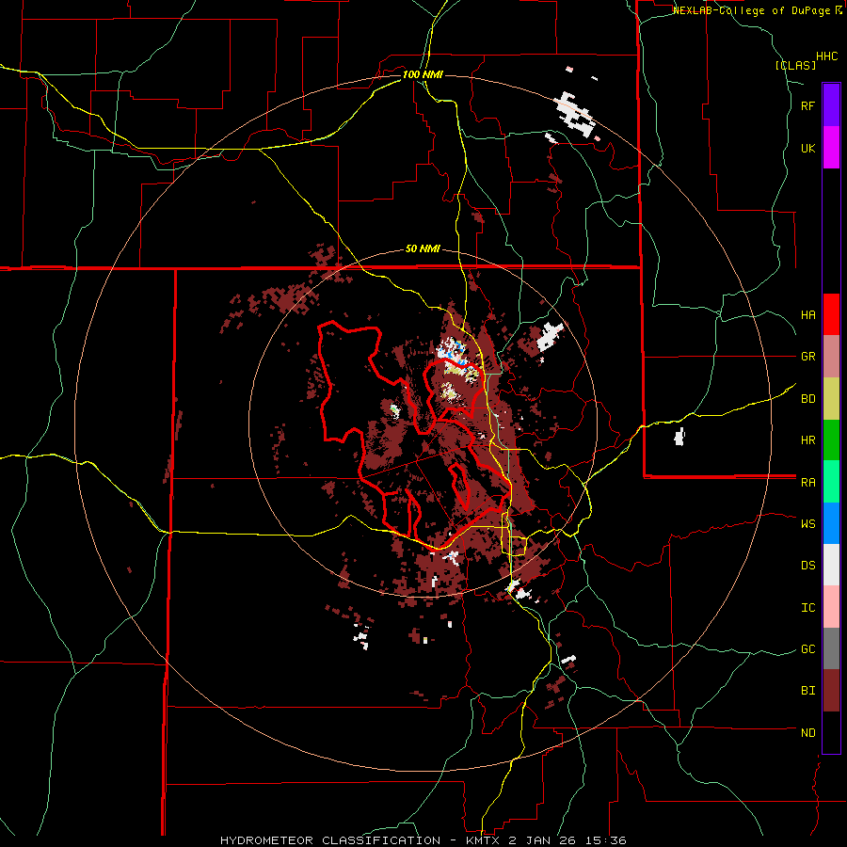Click the HR green legend swatch
This screenshot has width=847, height=847.
(x=831, y=440)
